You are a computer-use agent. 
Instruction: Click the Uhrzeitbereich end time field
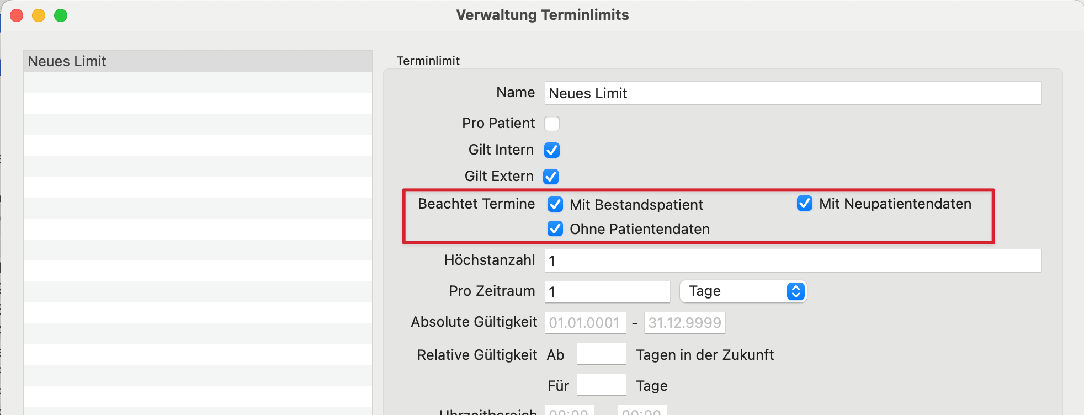pyautogui.click(x=642, y=410)
